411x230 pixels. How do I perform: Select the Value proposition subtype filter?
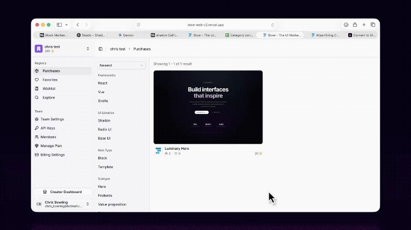point(112,204)
